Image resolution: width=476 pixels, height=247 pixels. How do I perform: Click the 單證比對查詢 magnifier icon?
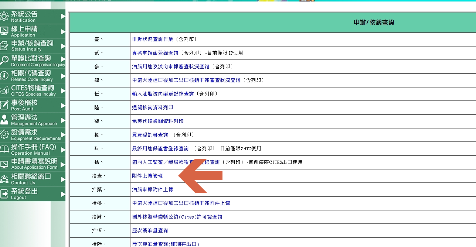(x=4, y=61)
